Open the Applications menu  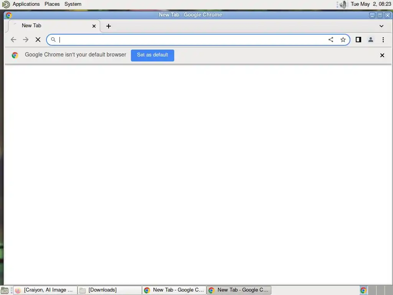coord(26,4)
